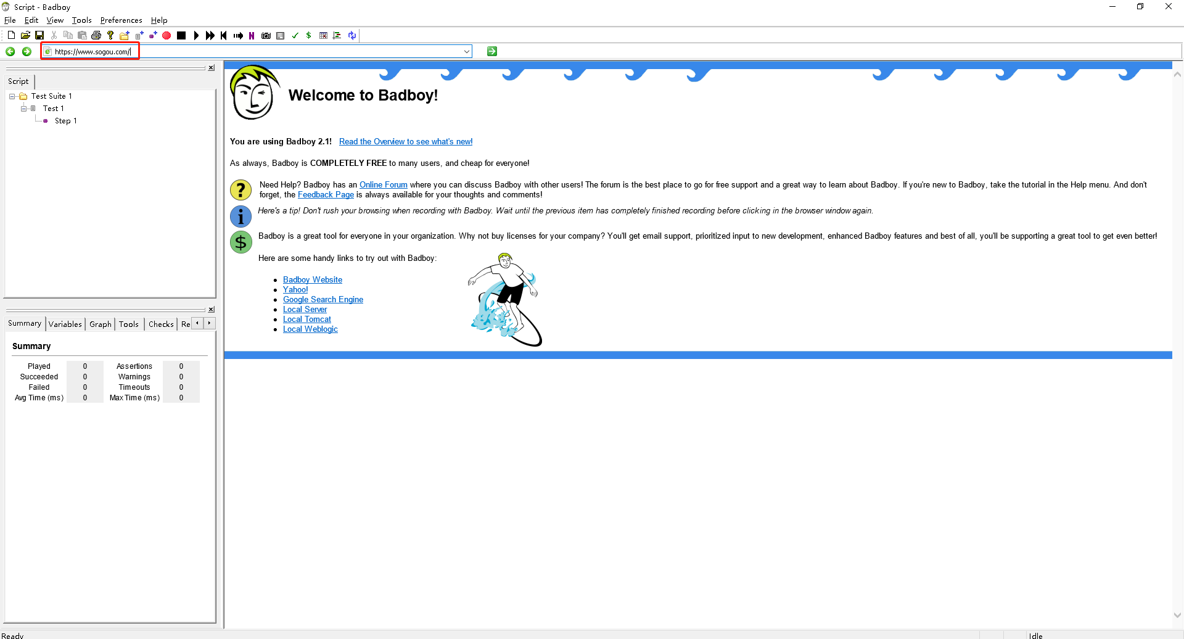1184x639 pixels.
Task: Switch to the Tools tab
Action: [129, 324]
